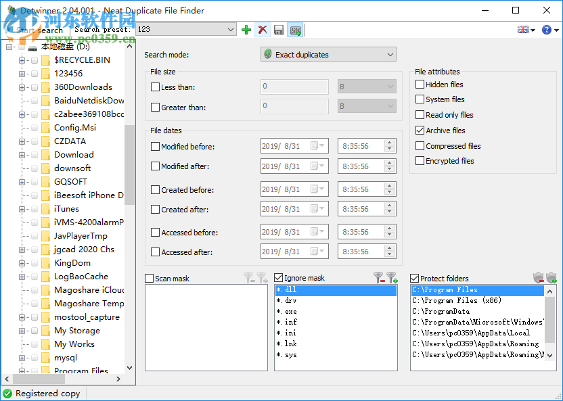The height and width of the screenshot is (401, 563).
Task: Remove Scan mask entry filter icon
Action: point(249,278)
